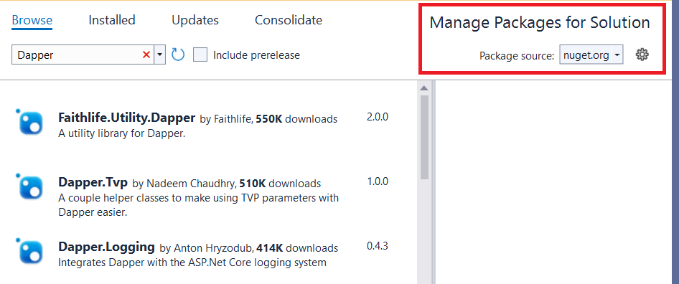Switch to the Installed tab

(x=112, y=20)
